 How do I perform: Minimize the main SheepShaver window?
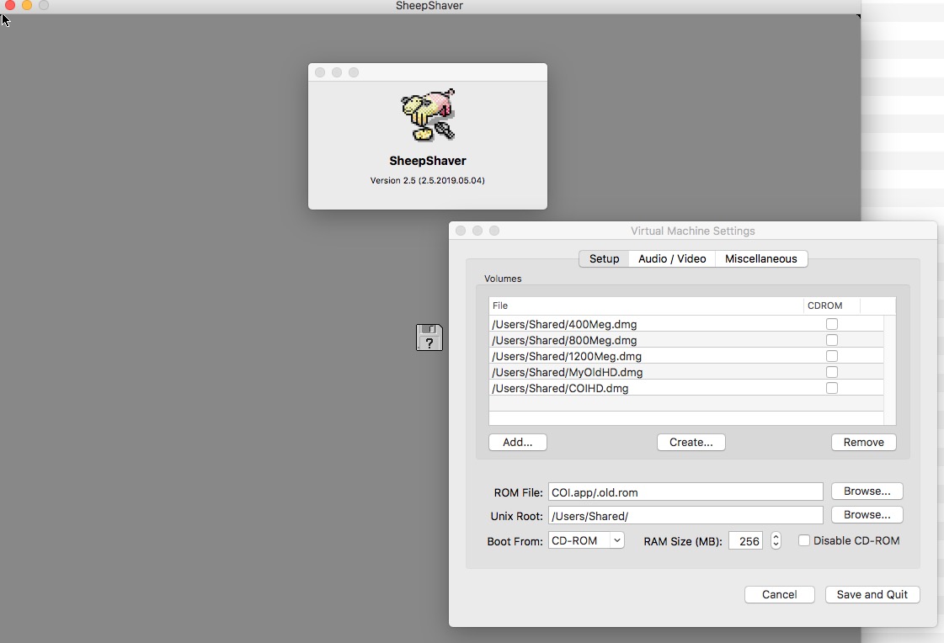click(x=26, y=5)
